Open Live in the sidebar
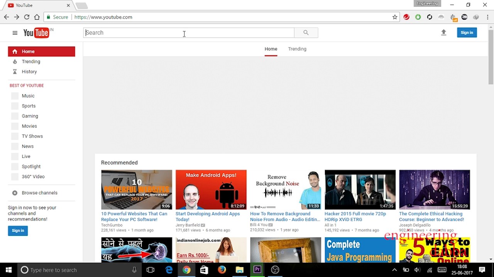 pos(26,156)
